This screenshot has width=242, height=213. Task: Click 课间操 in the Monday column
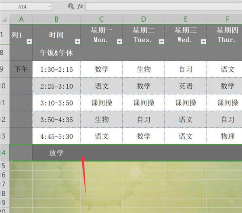[x=102, y=103]
